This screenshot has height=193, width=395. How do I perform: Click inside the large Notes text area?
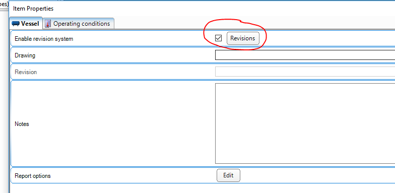305,123
